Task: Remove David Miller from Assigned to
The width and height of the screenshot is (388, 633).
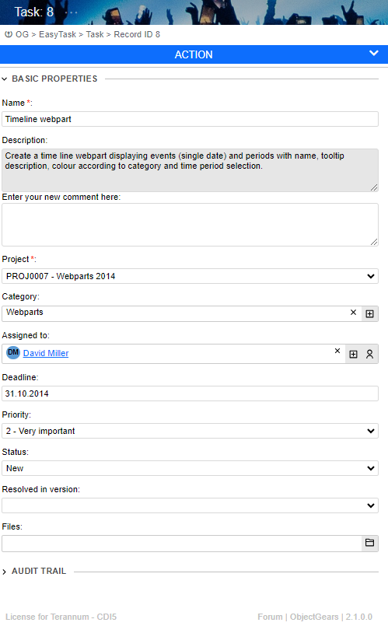Action: pyautogui.click(x=337, y=351)
